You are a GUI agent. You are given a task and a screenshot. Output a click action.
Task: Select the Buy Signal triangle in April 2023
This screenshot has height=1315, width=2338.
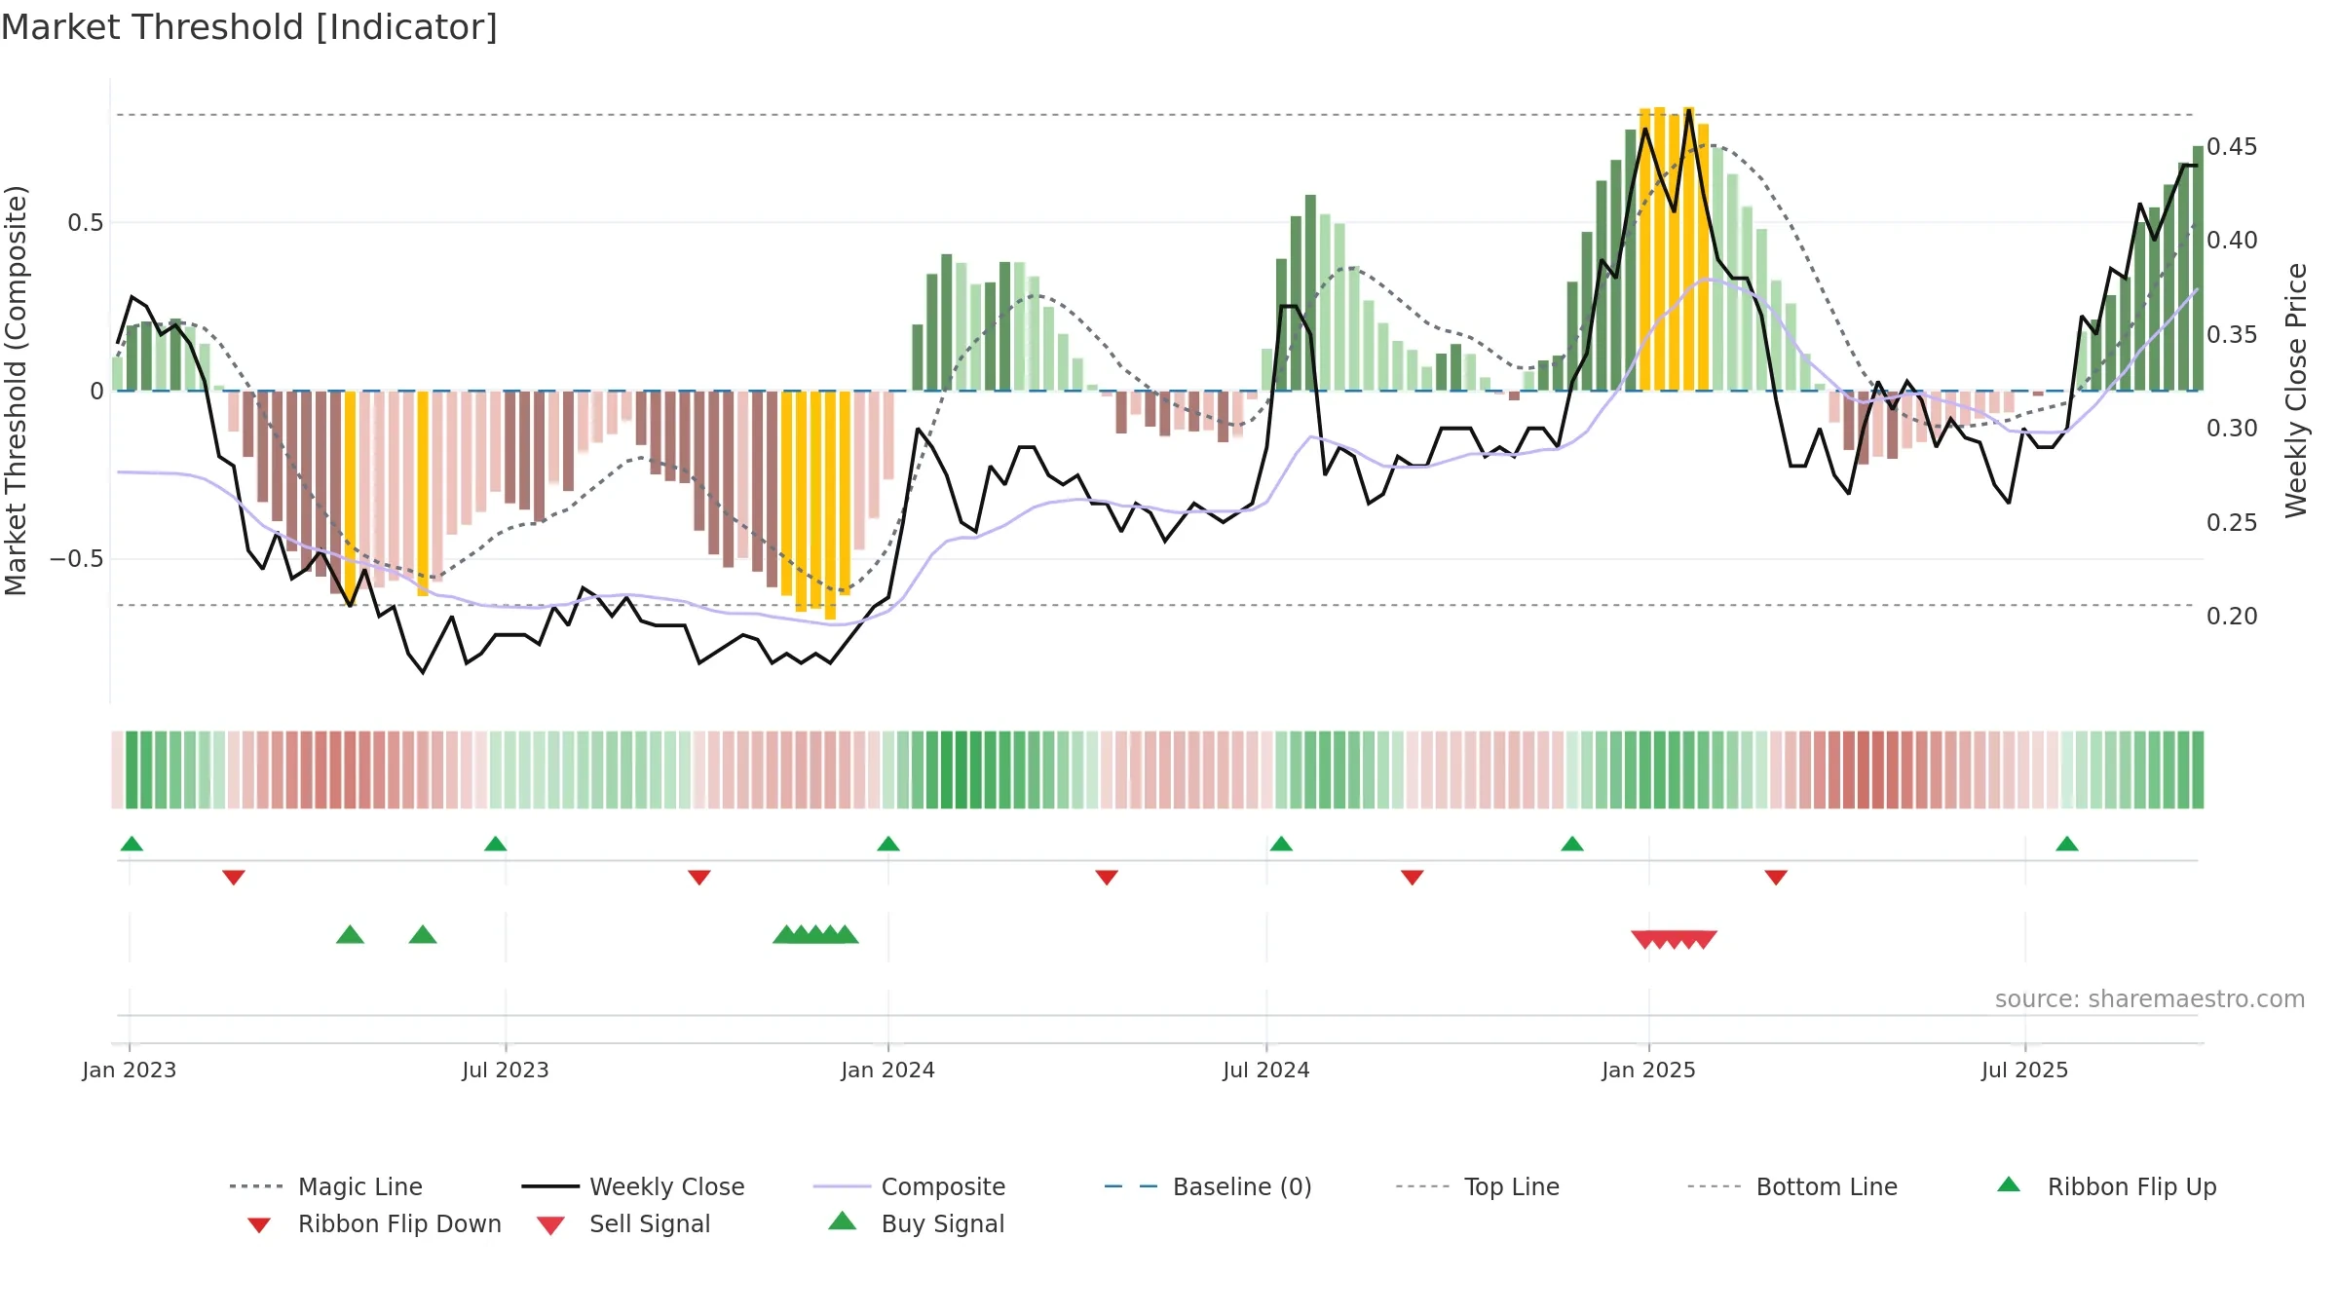tap(350, 934)
